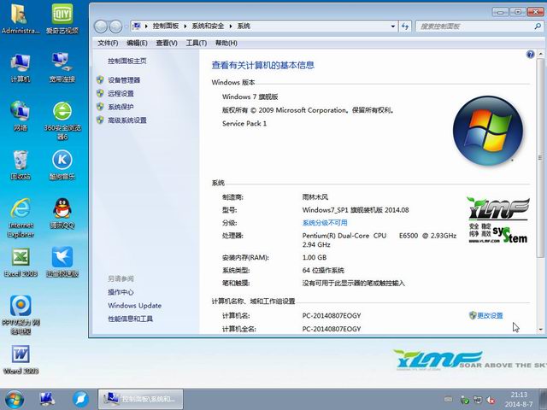Open 性能信息和工具 link
The image size is (547, 410).
pyautogui.click(x=130, y=319)
